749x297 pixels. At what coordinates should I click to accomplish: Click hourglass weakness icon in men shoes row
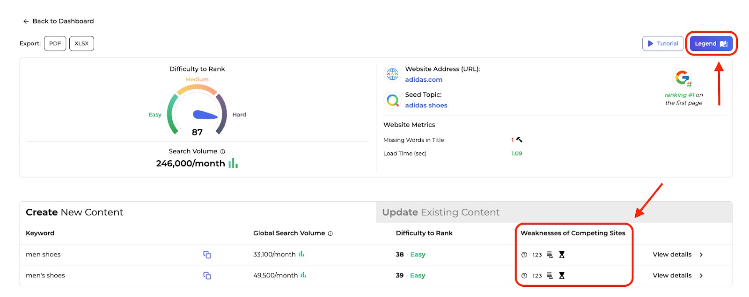[562, 255]
